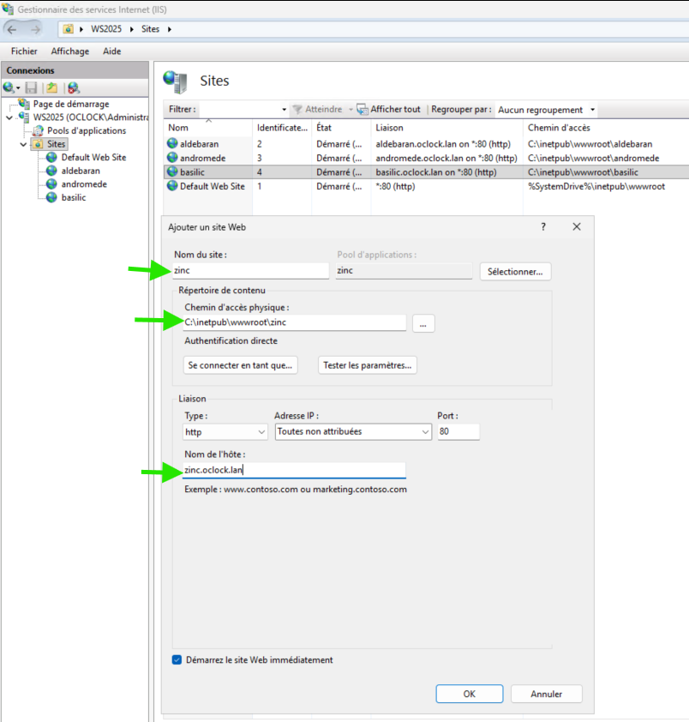This screenshot has height=722, width=689.
Task: Open the Adresse IP combo box
Action: point(352,432)
